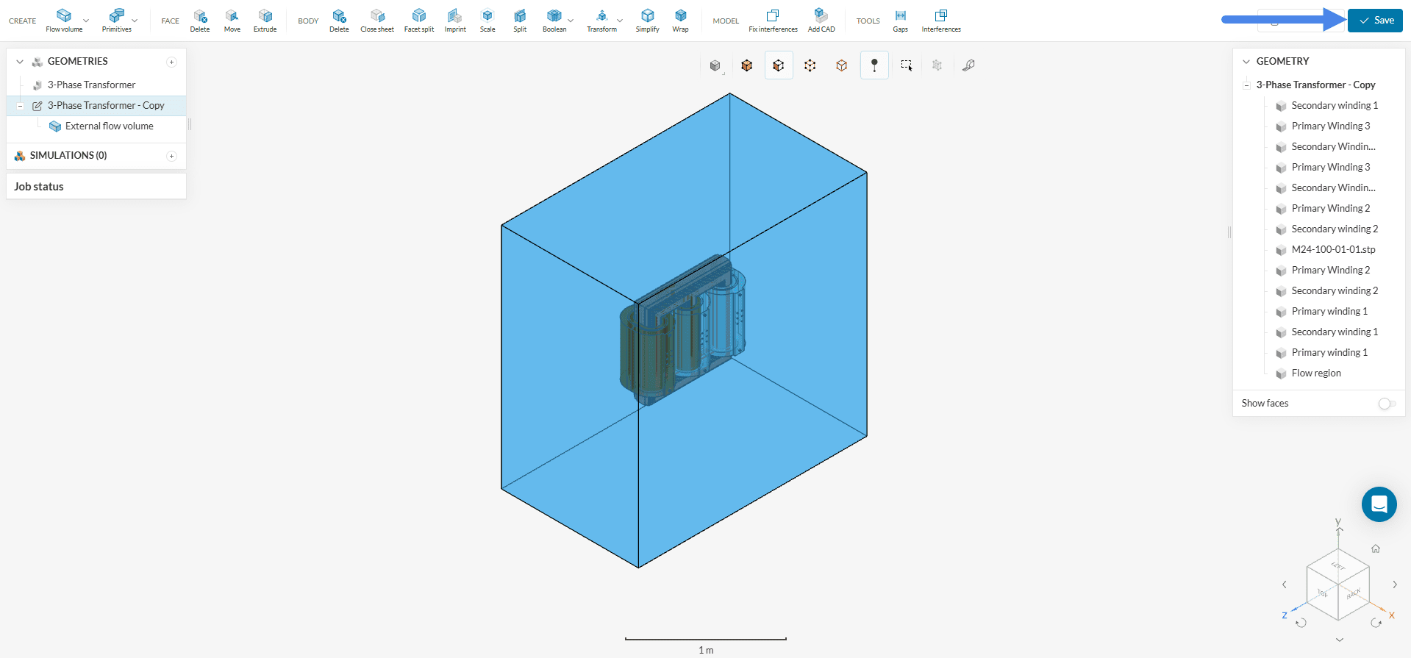1411x658 pixels.
Task: Click the Wrap tool icon
Action: click(x=680, y=16)
